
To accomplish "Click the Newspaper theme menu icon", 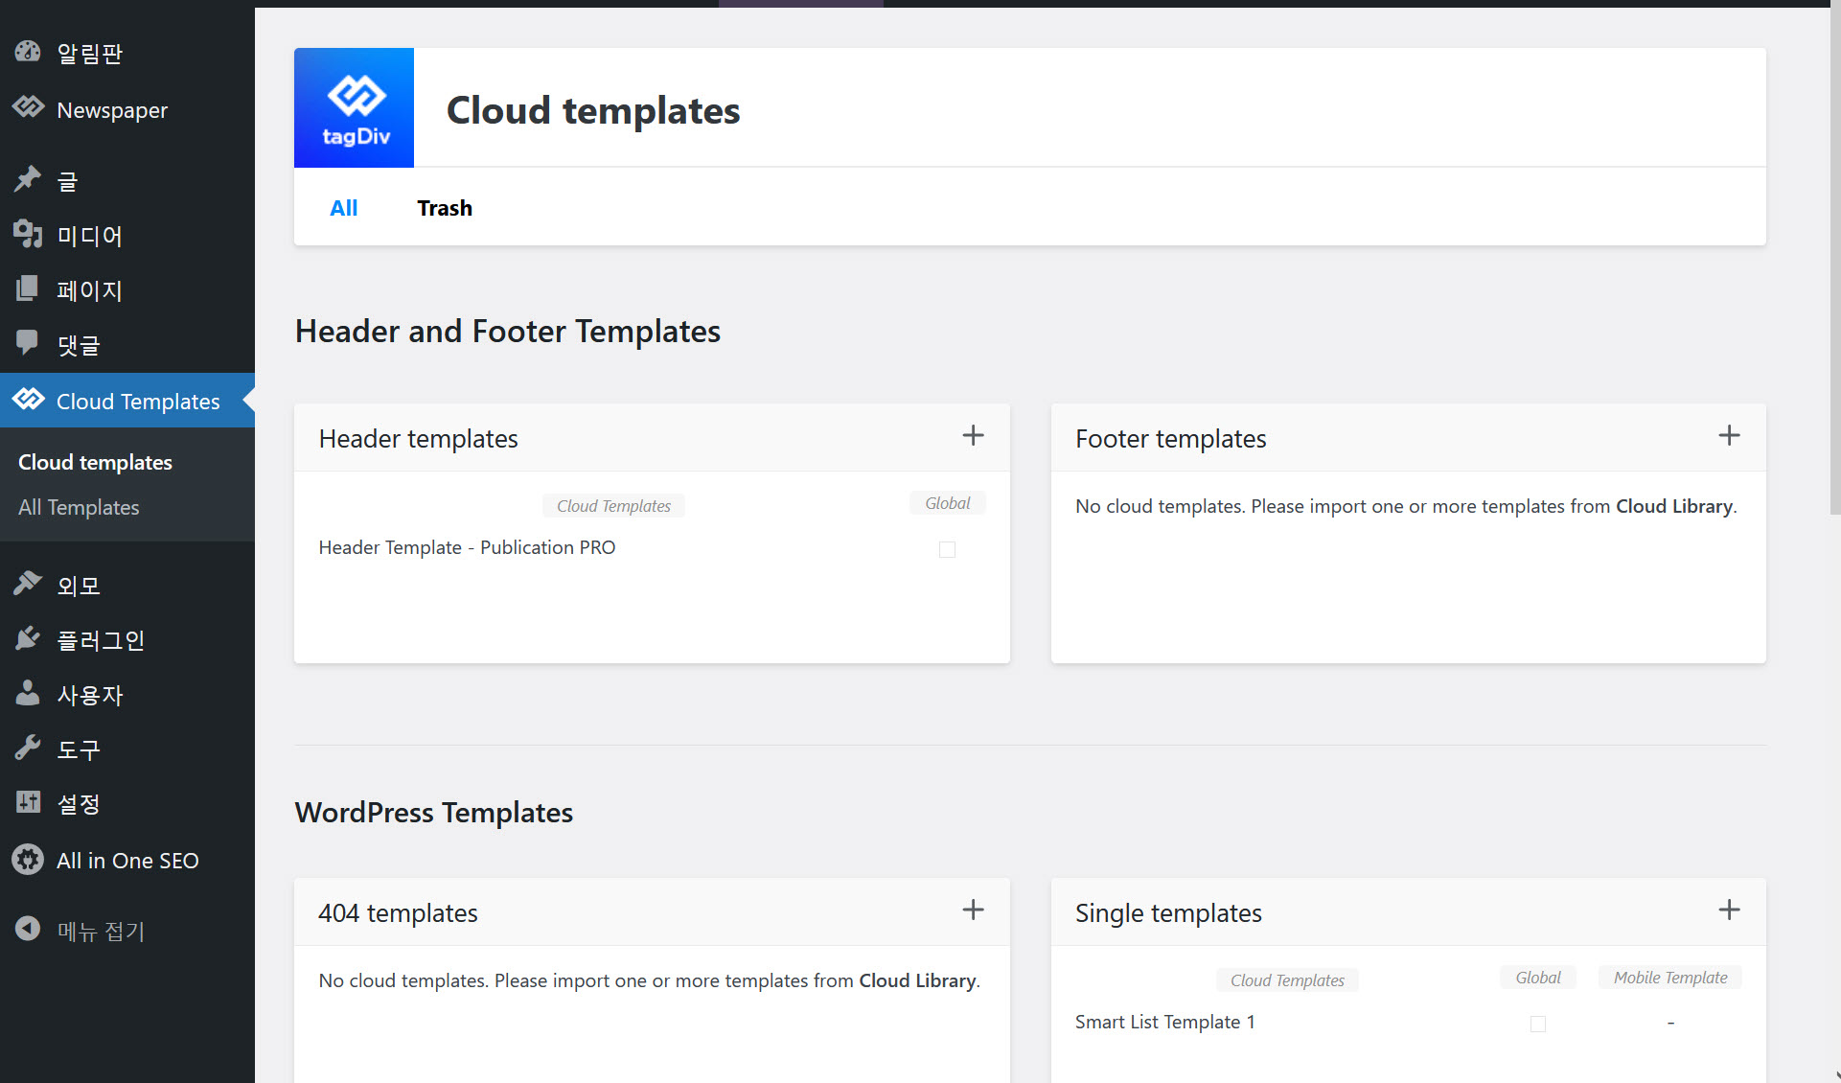I will (28, 108).
